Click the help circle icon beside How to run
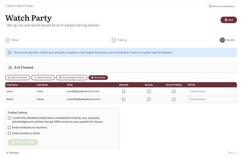The height and width of the screenshot is (158, 241). (x=210, y=6)
